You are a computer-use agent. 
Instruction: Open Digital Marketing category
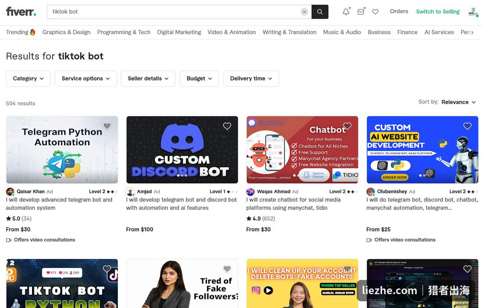pyautogui.click(x=179, y=32)
